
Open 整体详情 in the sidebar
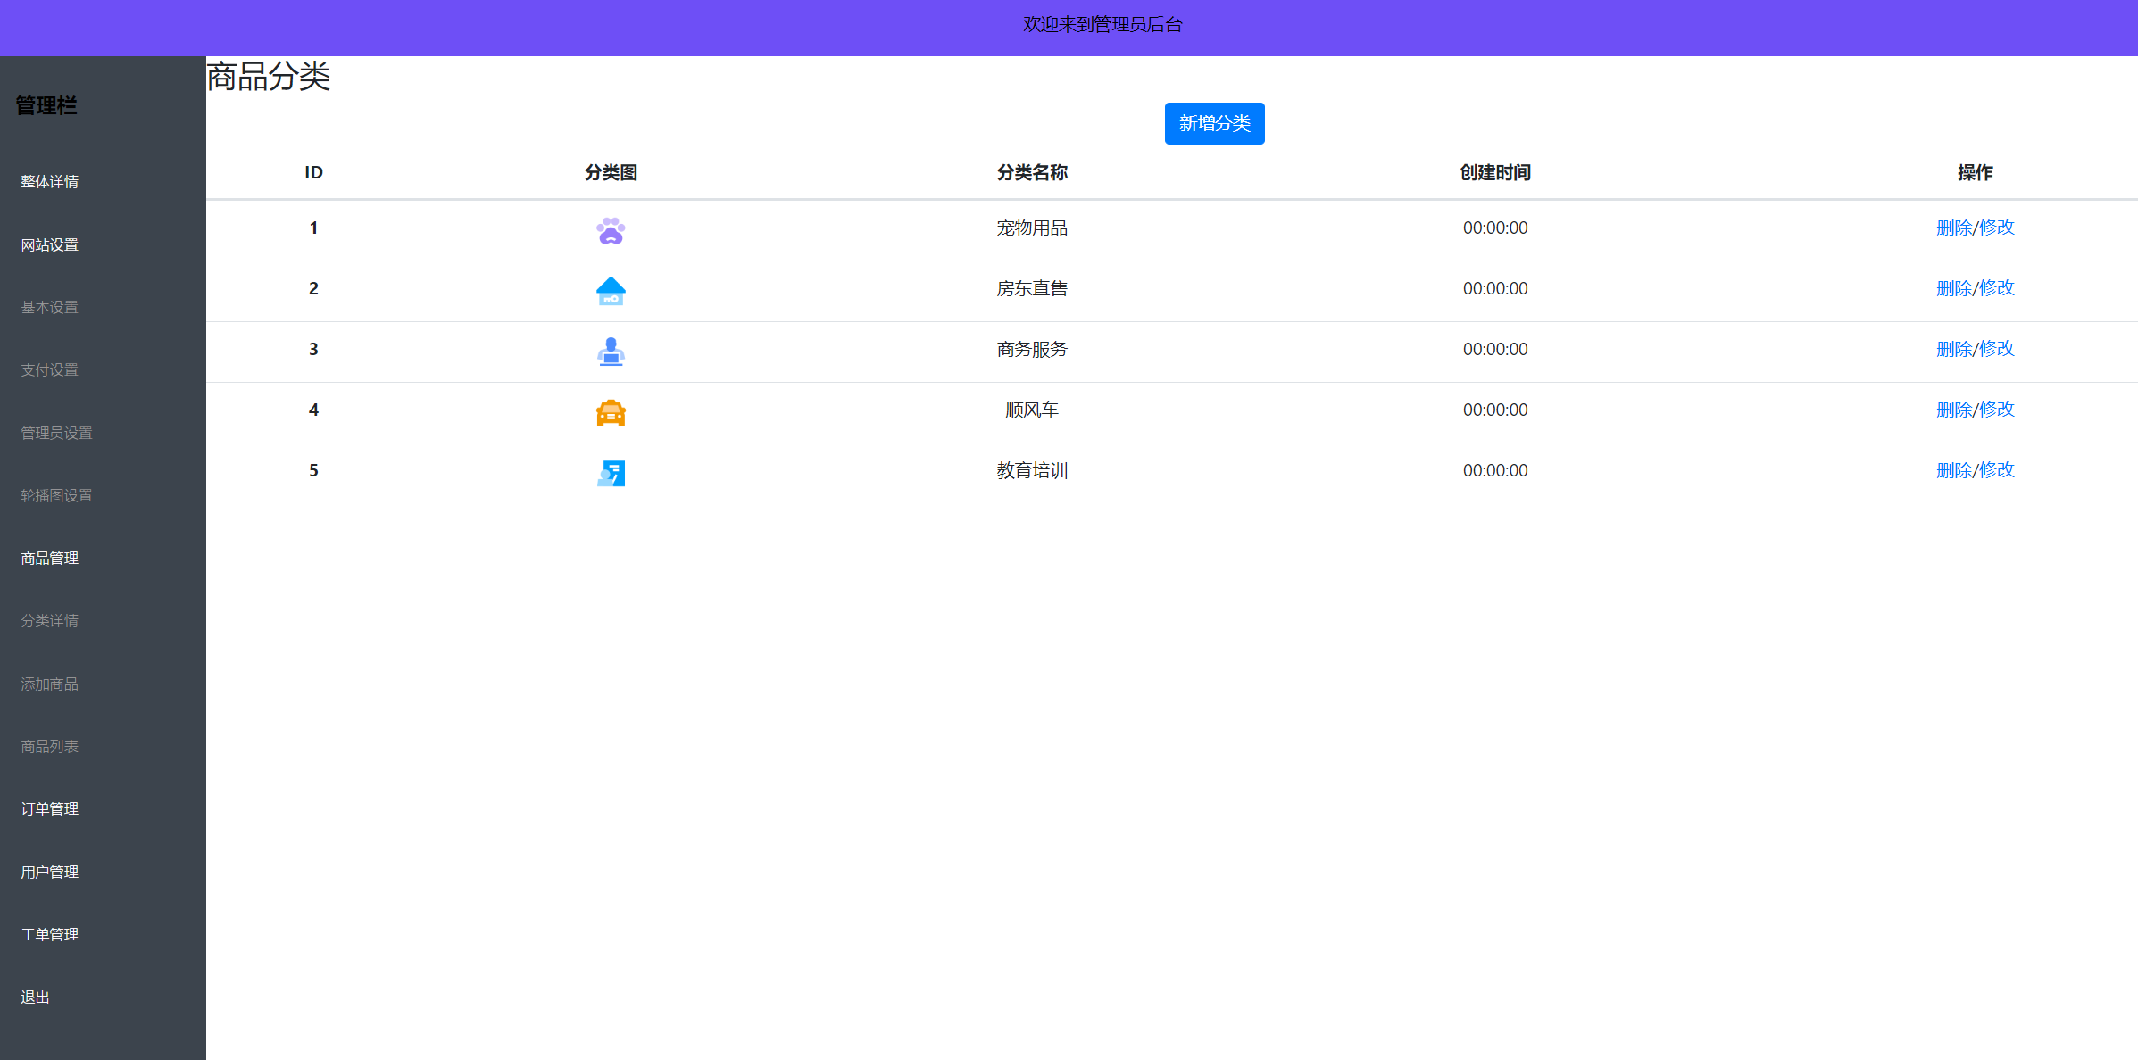pyautogui.click(x=48, y=182)
